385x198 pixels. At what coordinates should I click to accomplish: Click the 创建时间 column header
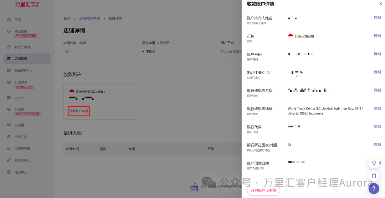click(x=72, y=149)
